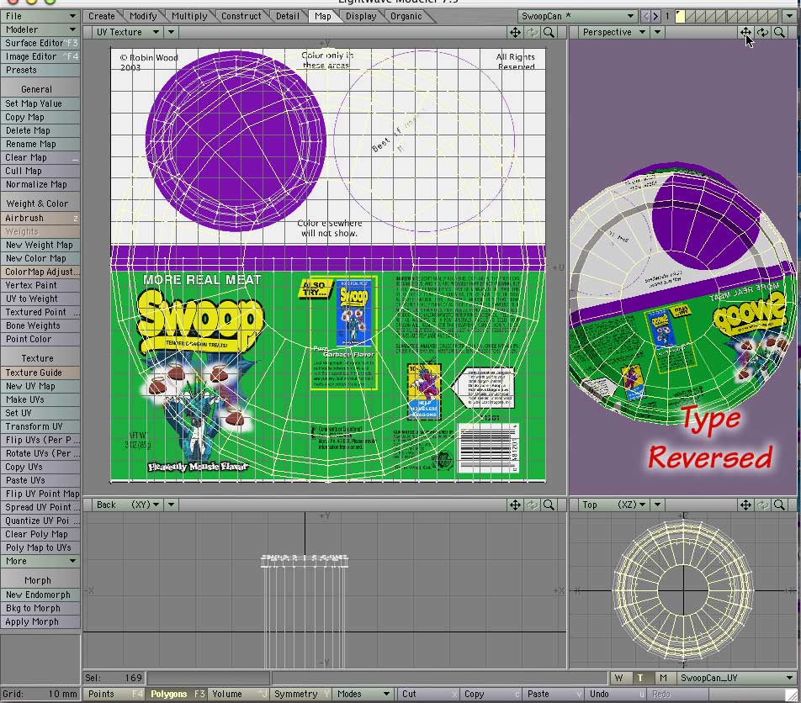The image size is (801, 703).
Task: Open the Back (XY) view dropdown
Action: point(128,505)
